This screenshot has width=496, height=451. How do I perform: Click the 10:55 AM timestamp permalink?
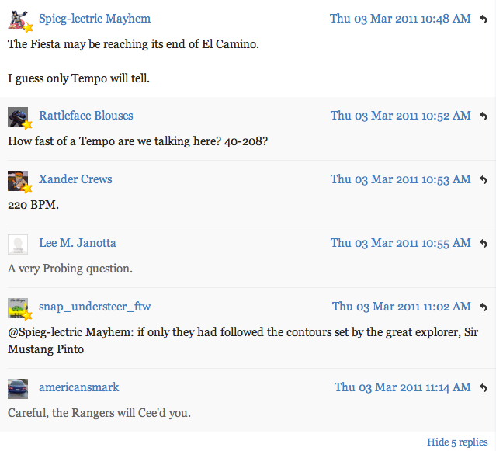click(x=401, y=243)
